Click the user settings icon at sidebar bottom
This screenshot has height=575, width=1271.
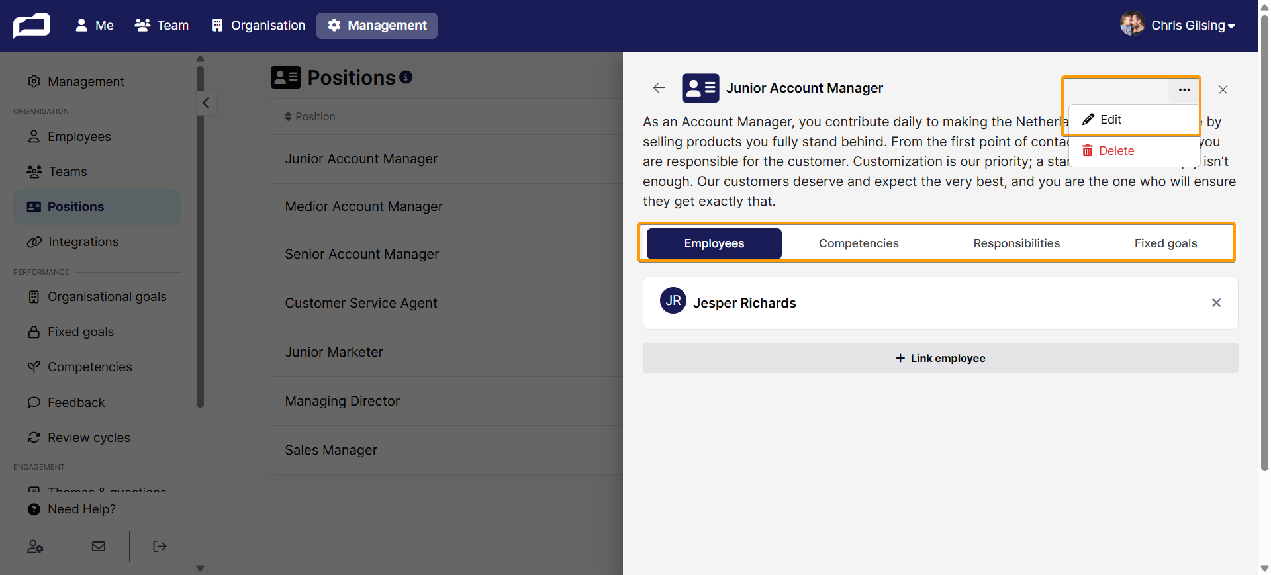(35, 547)
